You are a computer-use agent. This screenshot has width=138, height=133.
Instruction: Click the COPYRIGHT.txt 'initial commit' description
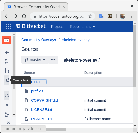click(x=95, y=100)
